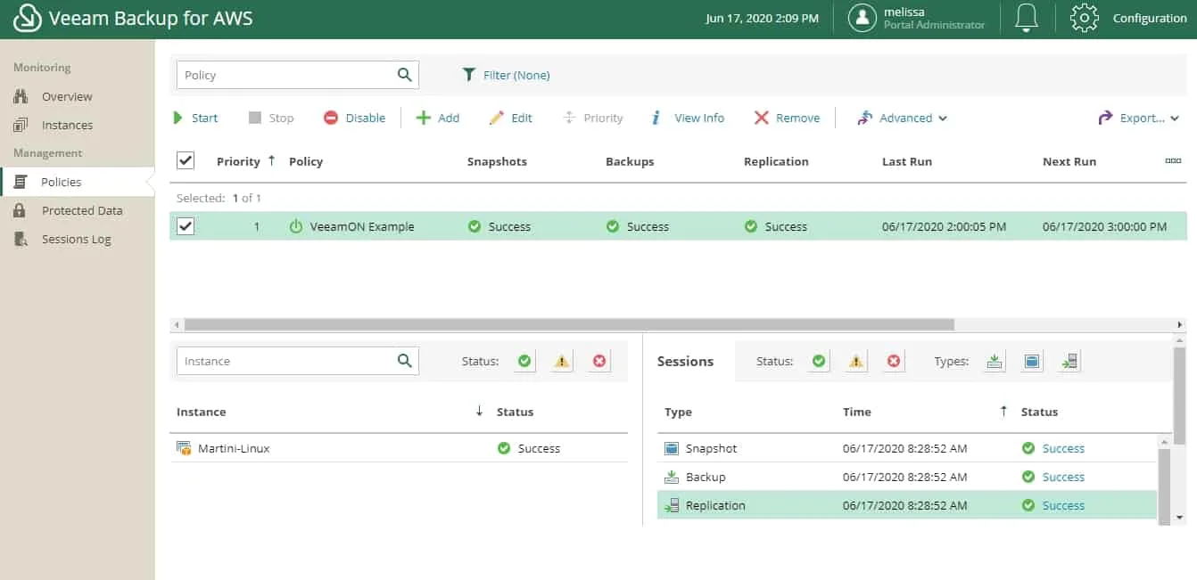The height and width of the screenshot is (580, 1197).
Task: Toggle instance success status filter
Action: [524, 361]
